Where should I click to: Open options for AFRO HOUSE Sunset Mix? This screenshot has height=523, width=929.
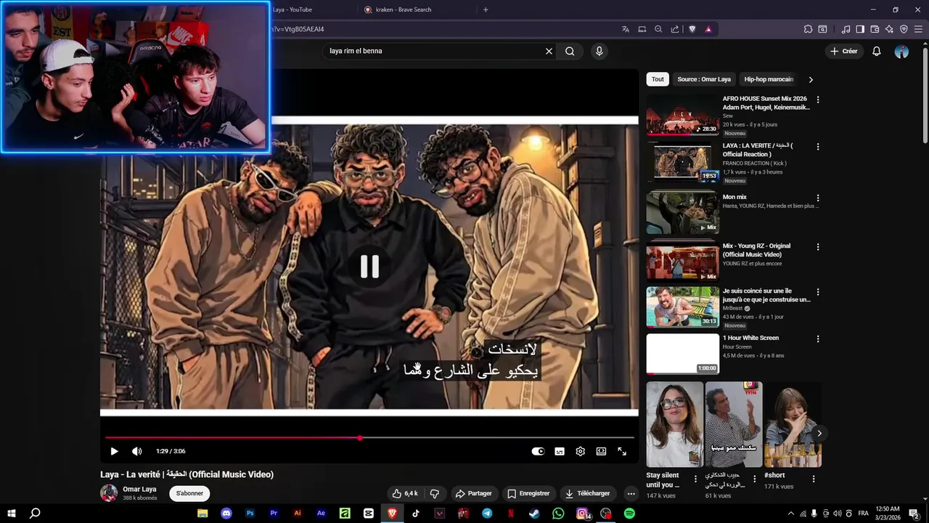point(818,100)
